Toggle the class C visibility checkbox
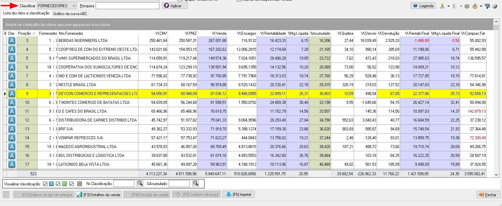The height and width of the screenshot is (206, 502). coord(71,184)
